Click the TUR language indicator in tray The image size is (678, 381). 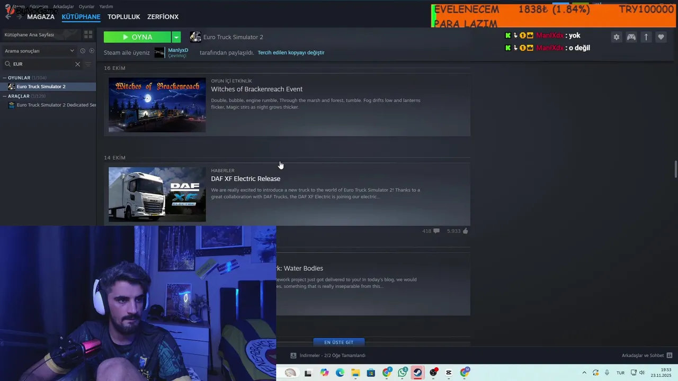[x=620, y=373]
